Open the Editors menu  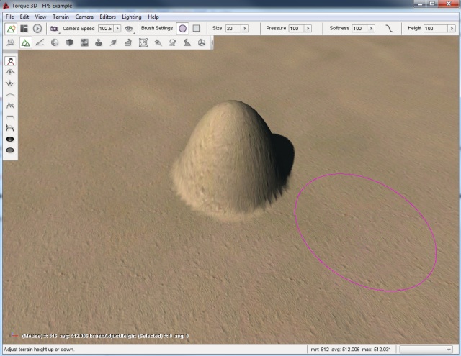coord(107,16)
